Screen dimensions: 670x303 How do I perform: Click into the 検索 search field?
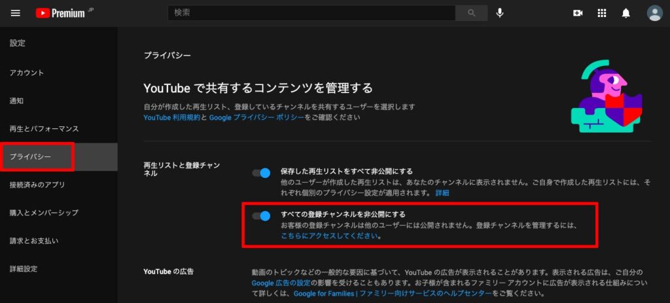point(311,13)
